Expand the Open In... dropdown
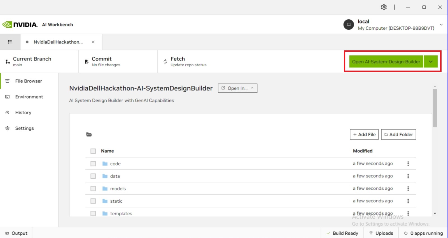 pos(237,88)
